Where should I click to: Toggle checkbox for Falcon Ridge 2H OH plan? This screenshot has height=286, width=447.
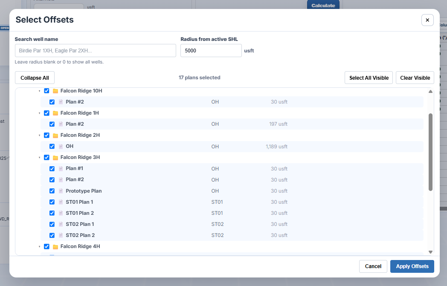(52, 147)
